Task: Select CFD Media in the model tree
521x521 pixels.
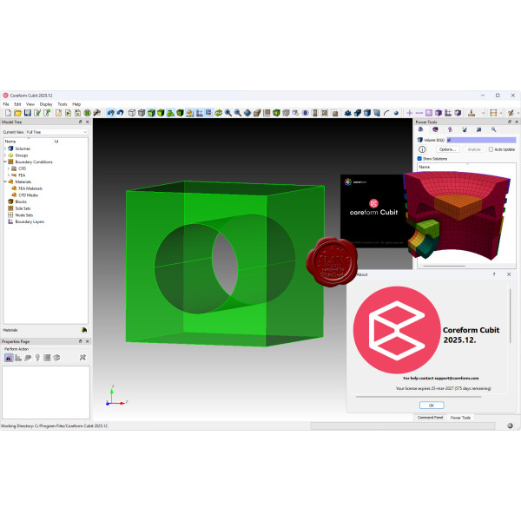Action: [29, 195]
